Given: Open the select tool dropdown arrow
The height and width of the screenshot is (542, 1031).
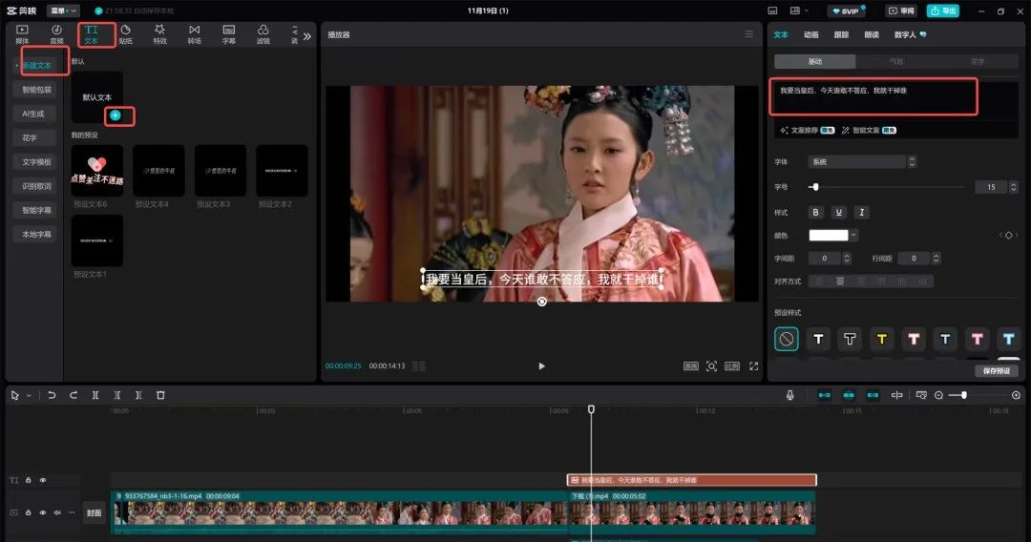Looking at the screenshot, I should 29,395.
